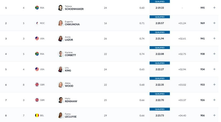Expand Lilly King's result row
221x122 pixels.
tap(214, 69)
